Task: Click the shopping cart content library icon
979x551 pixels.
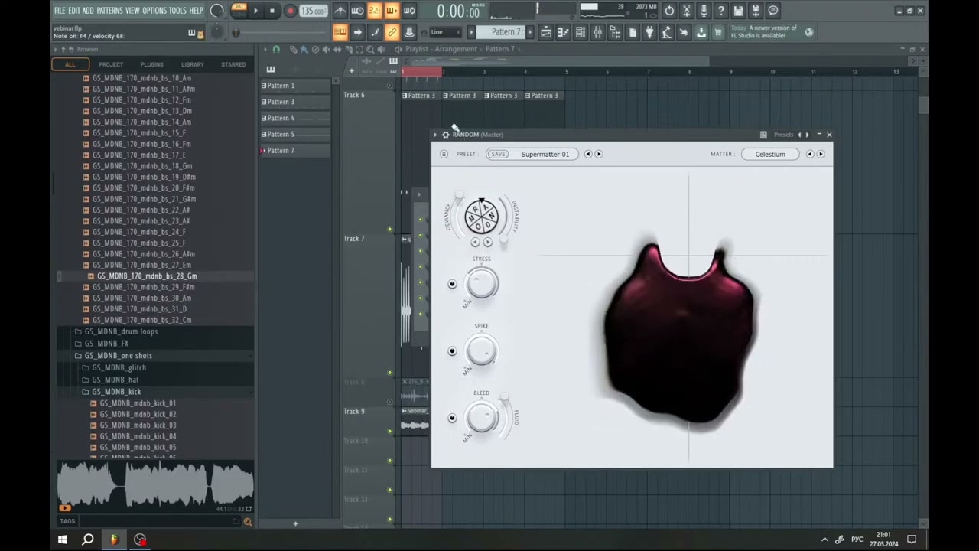Action: (718, 32)
